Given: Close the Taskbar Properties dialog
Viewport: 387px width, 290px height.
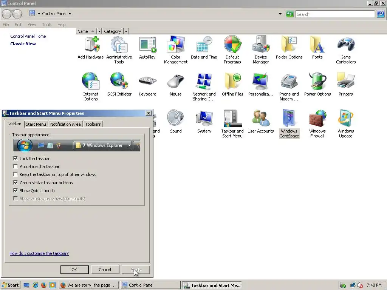Looking at the screenshot, I should pos(148,113).
